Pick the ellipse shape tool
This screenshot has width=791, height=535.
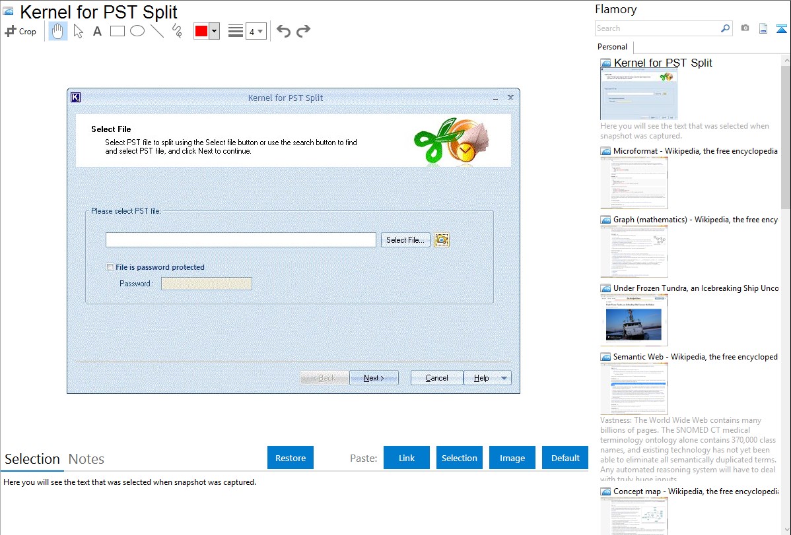(x=137, y=31)
